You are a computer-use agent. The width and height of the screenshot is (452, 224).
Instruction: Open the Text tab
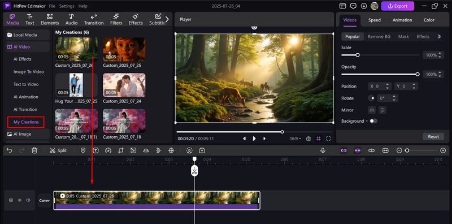30,19
